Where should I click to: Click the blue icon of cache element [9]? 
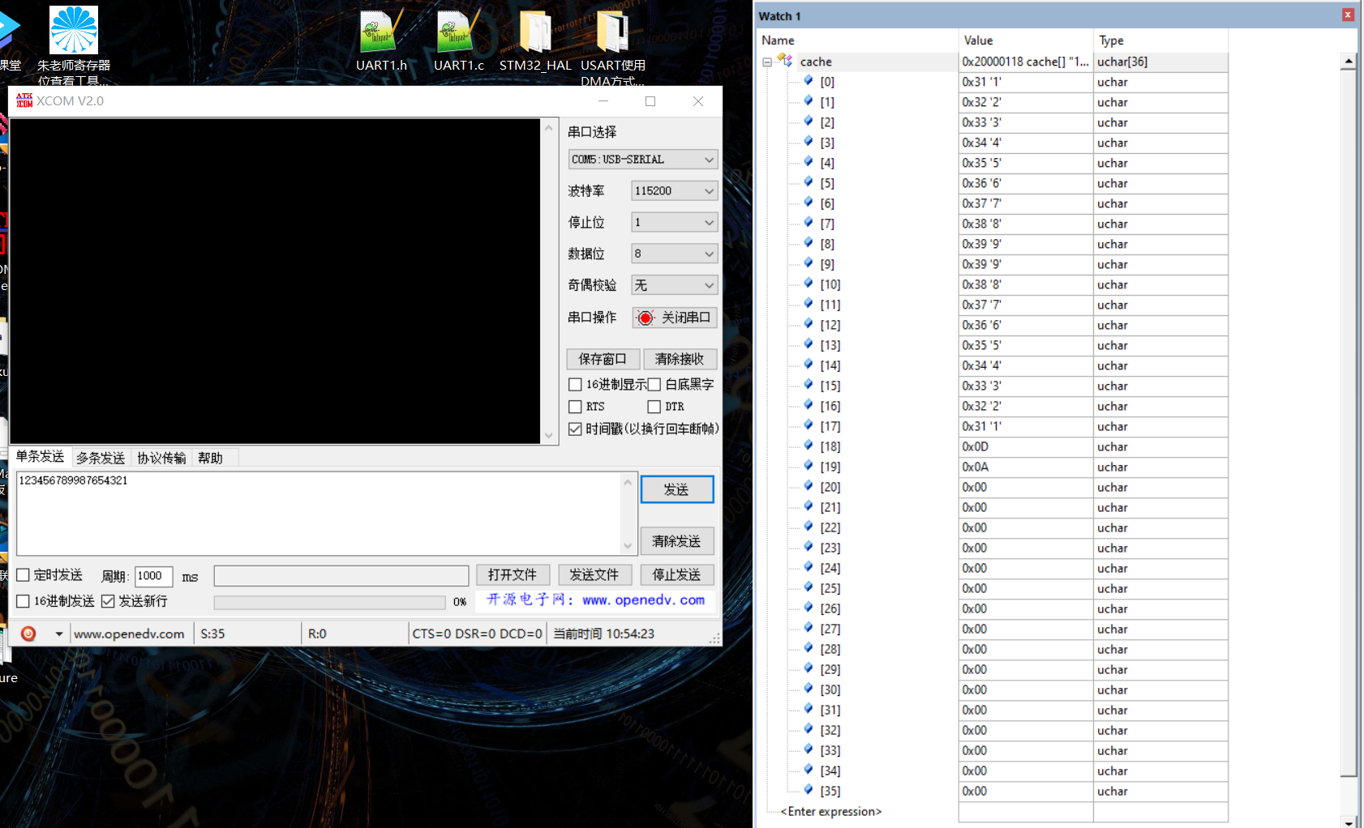(809, 262)
